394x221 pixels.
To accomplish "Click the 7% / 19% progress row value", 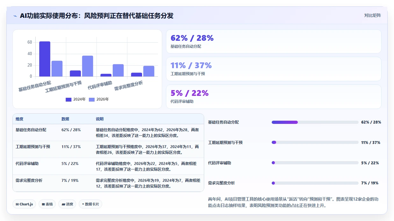I will coord(370,183).
